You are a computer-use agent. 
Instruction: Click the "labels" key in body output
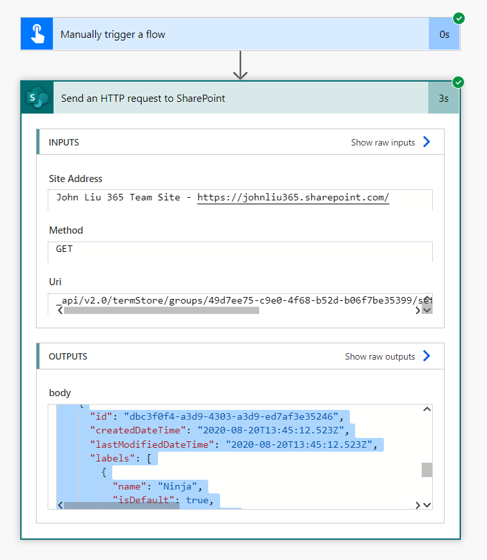pyautogui.click(x=112, y=459)
